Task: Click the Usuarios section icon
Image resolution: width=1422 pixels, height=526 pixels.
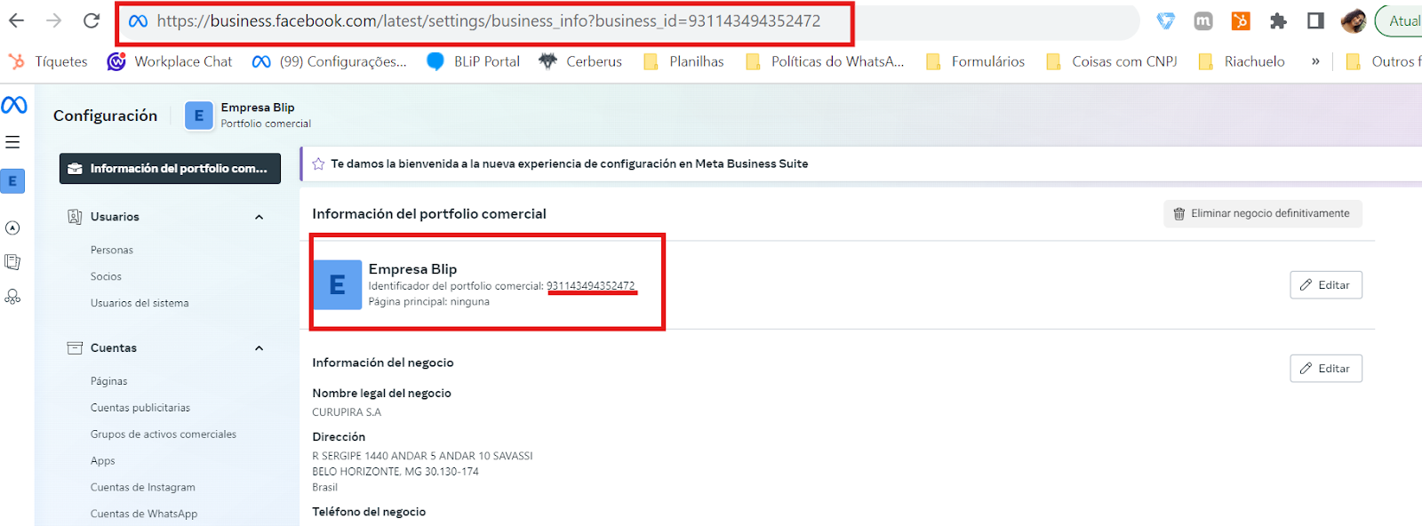Action: [75, 217]
